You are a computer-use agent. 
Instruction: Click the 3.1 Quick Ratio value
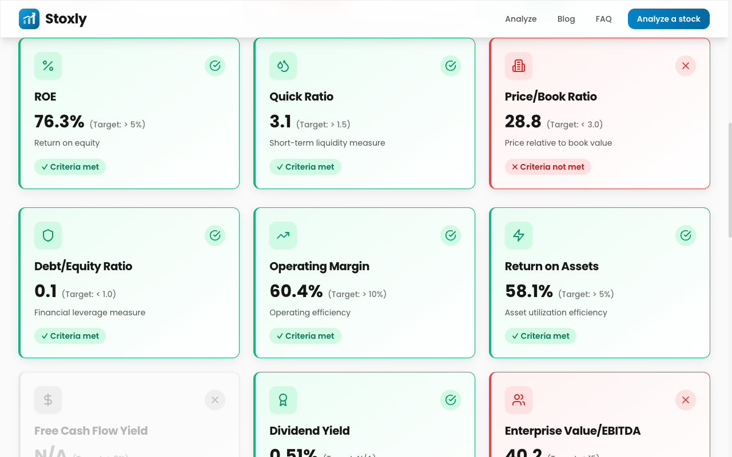click(x=280, y=121)
